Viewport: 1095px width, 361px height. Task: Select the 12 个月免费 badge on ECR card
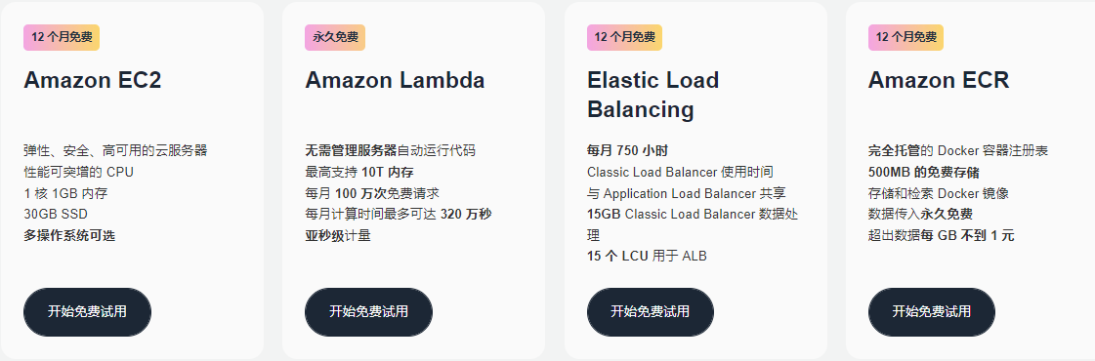(905, 38)
